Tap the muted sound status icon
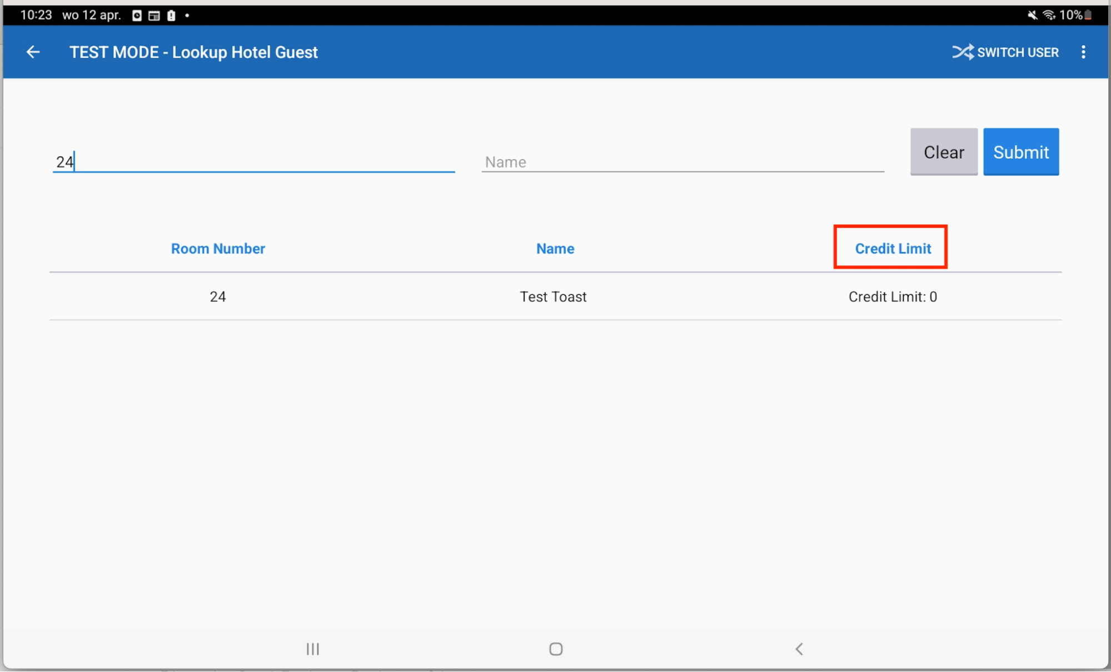The height and width of the screenshot is (672, 1111). point(1032,15)
